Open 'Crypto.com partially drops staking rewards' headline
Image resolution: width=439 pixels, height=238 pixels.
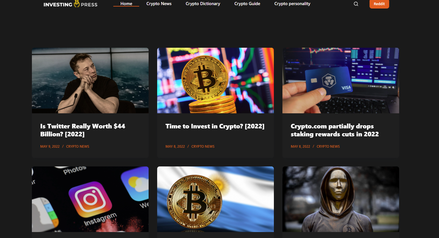tap(335, 130)
